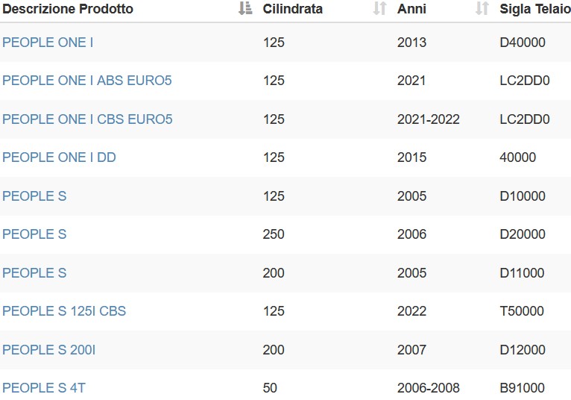Open the PEOPLE S 250 cc link

point(34,234)
